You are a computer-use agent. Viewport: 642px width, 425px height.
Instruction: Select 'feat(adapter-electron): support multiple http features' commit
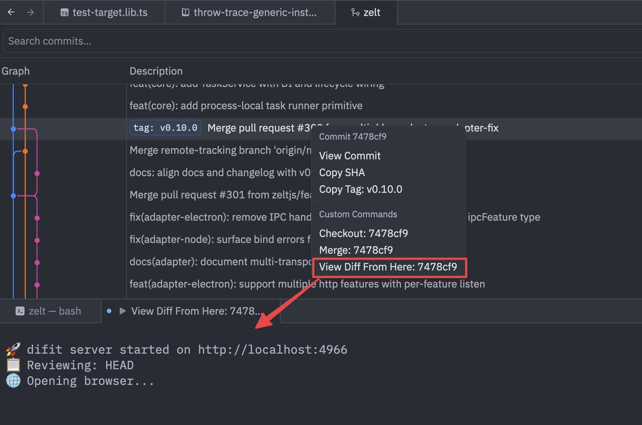click(x=307, y=284)
